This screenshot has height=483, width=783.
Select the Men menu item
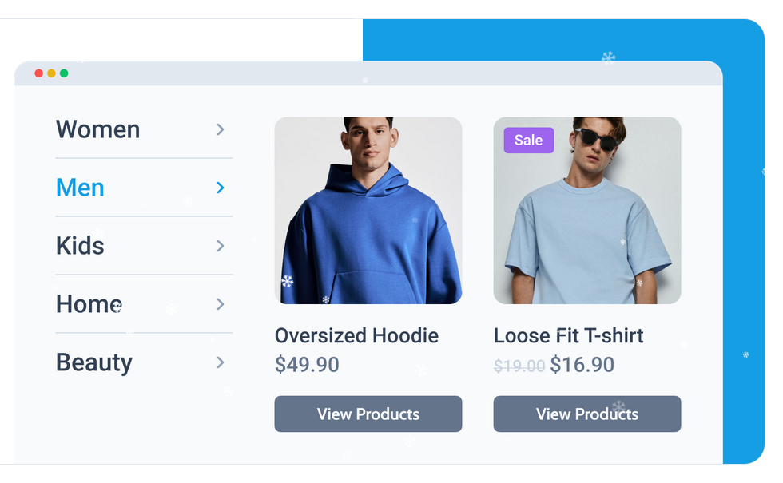pyautogui.click(x=80, y=188)
